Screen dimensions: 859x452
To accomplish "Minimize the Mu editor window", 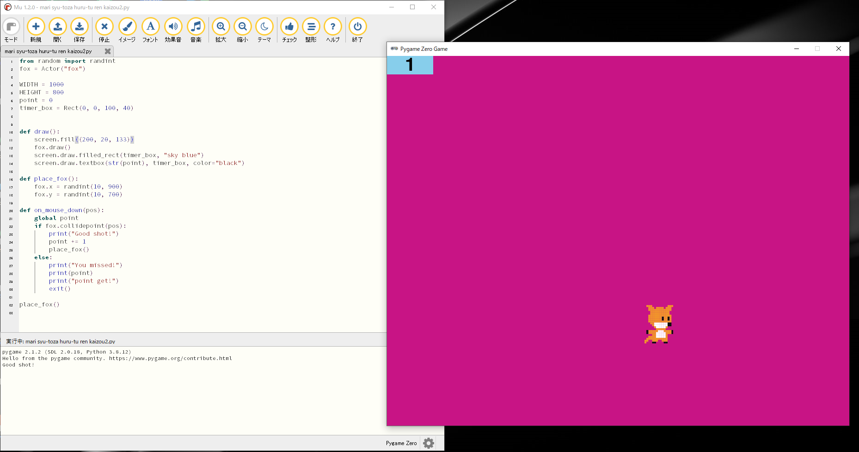I will pyautogui.click(x=392, y=7).
